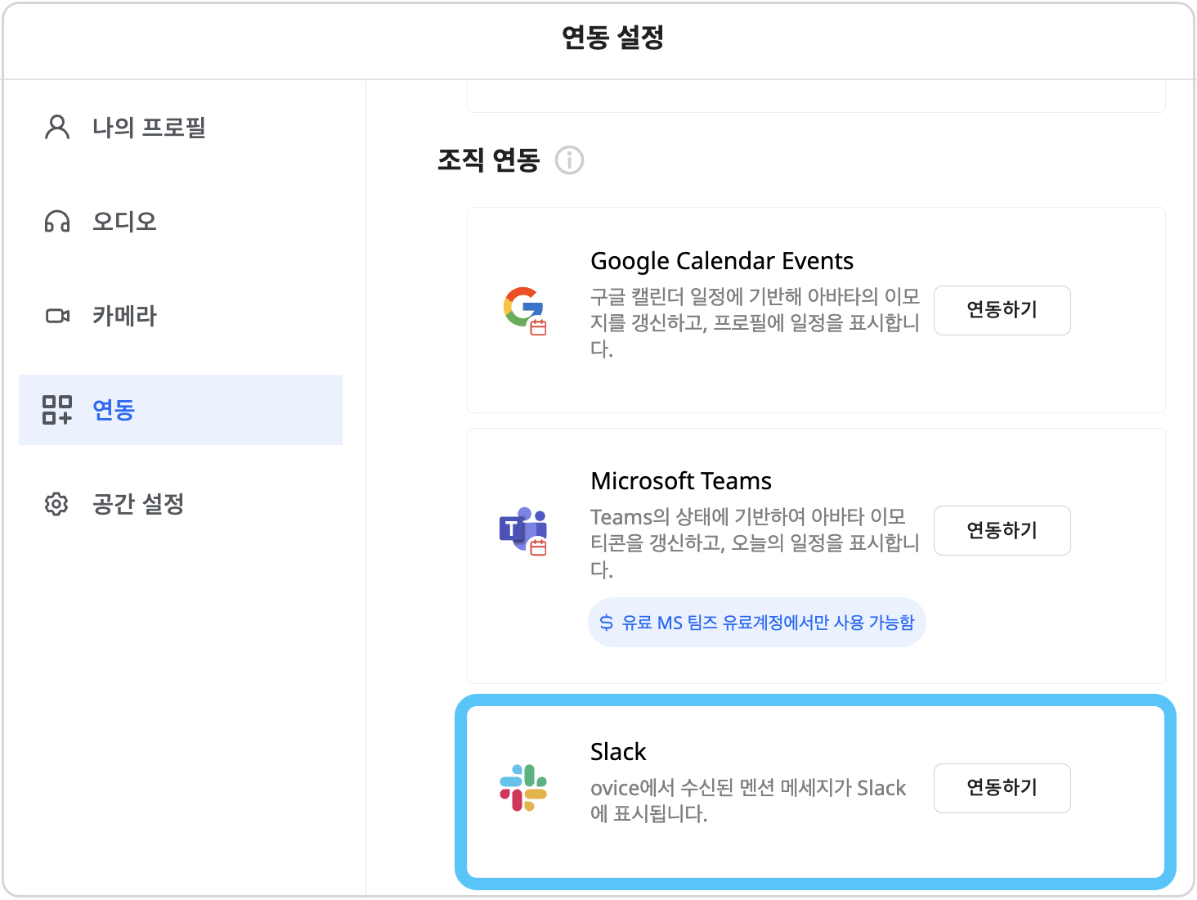This screenshot has height=900, width=1197.
Task: Click the headphones icon beside 오디오
Action: pyautogui.click(x=56, y=221)
